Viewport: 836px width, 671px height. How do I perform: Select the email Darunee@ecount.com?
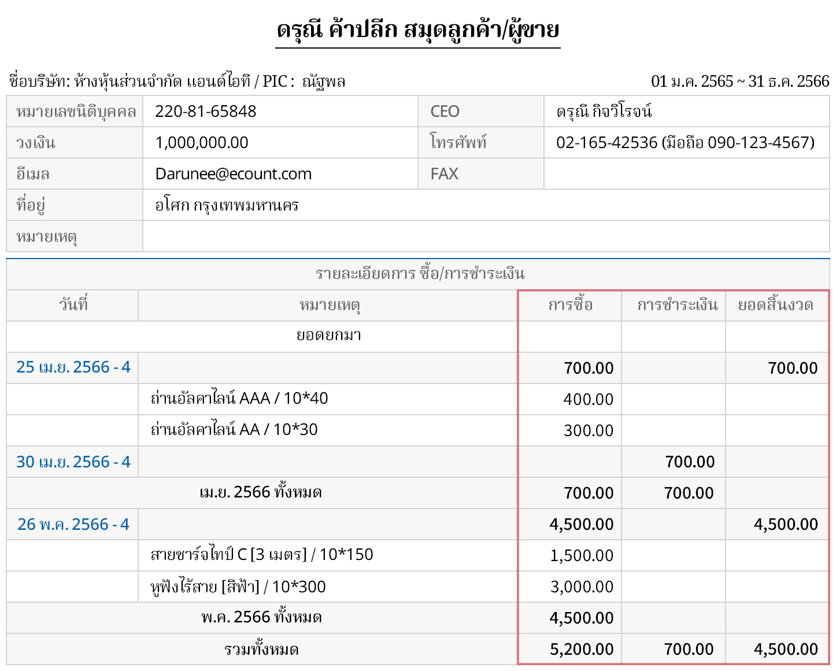[233, 174]
